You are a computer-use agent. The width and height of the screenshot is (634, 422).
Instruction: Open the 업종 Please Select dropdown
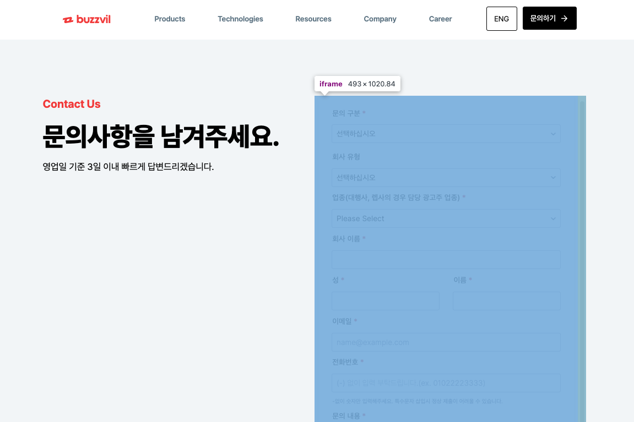pyautogui.click(x=446, y=218)
